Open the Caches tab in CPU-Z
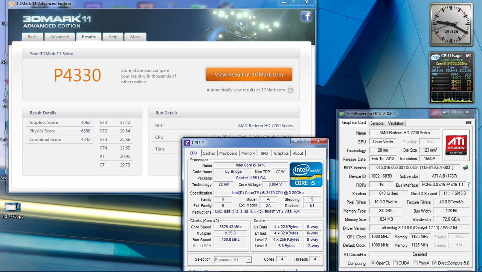Screen dimensions: 482x272 click(209, 153)
